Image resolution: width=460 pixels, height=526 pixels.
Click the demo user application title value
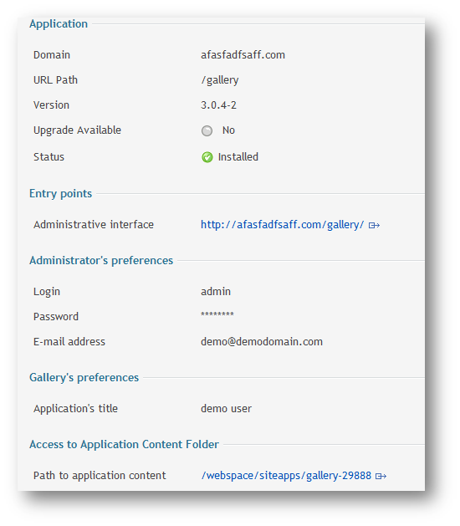pos(226,409)
